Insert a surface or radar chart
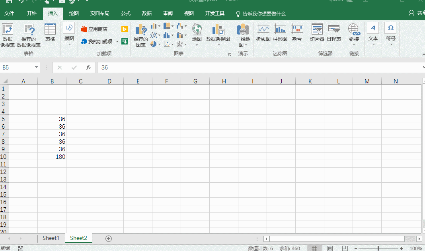This screenshot has height=251, width=425. (x=180, y=44)
